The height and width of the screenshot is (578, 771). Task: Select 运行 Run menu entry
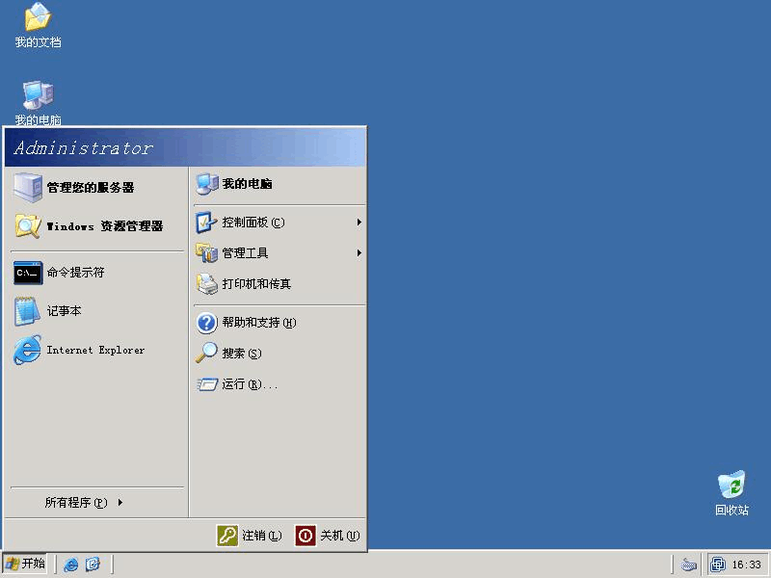pyautogui.click(x=249, y=384)
